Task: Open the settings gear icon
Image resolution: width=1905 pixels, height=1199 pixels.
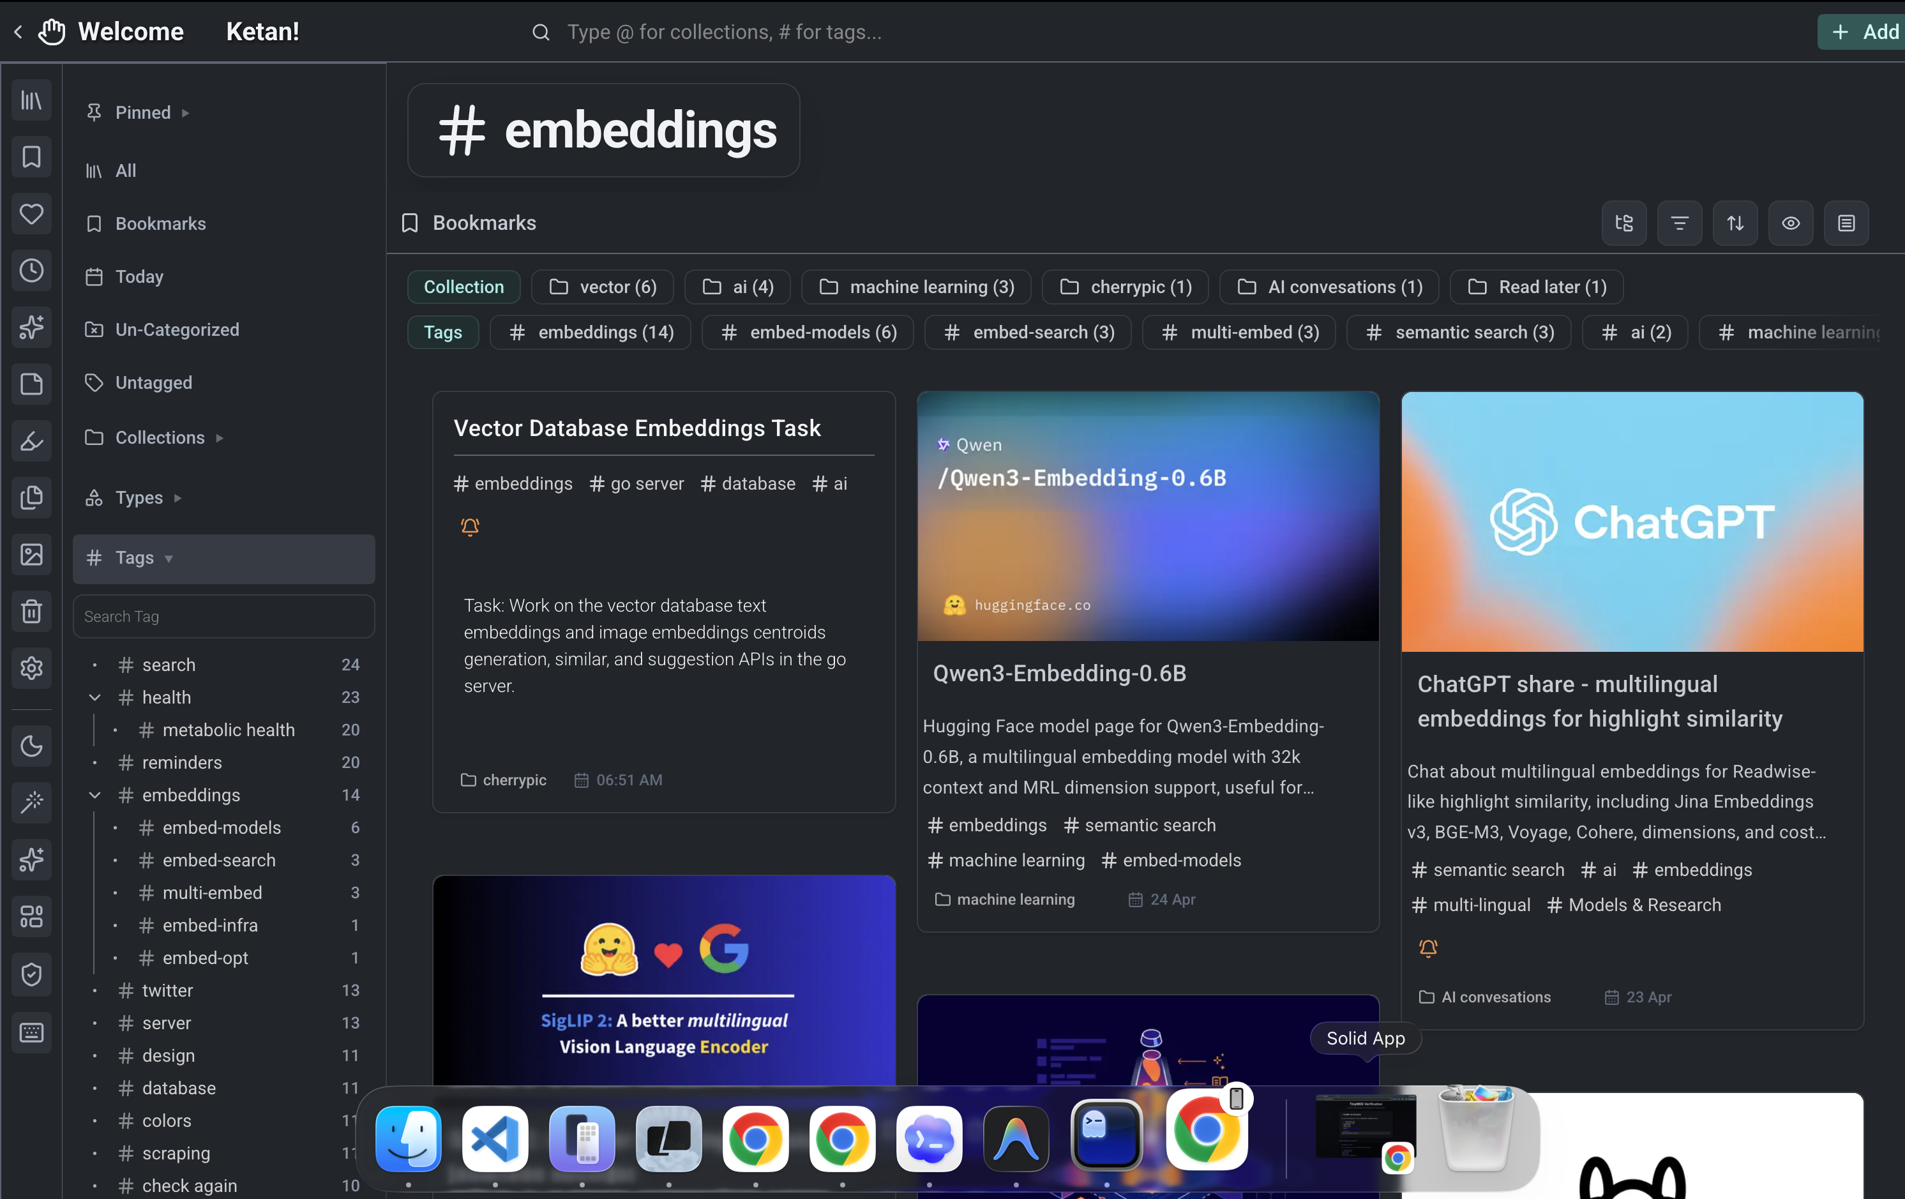Action: click(32, 668)
